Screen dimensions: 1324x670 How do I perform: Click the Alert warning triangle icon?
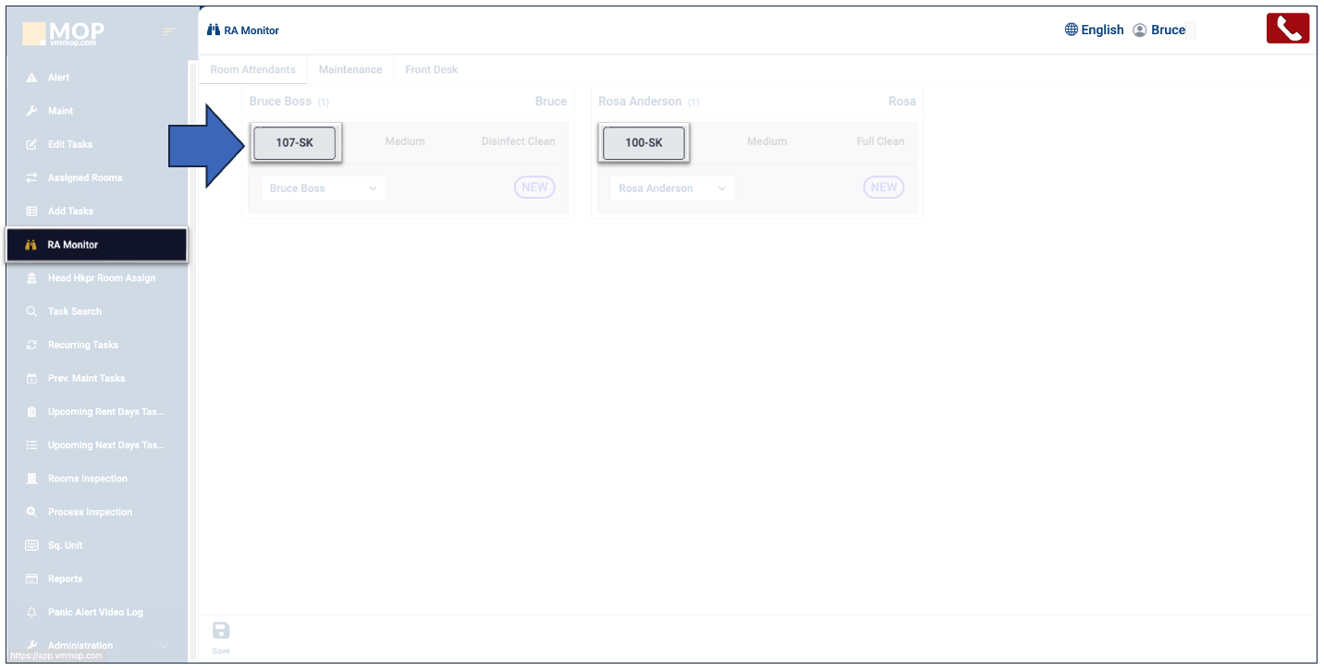(31, 78)
